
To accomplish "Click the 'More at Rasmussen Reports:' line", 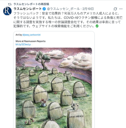I will (x=31, y=41).
